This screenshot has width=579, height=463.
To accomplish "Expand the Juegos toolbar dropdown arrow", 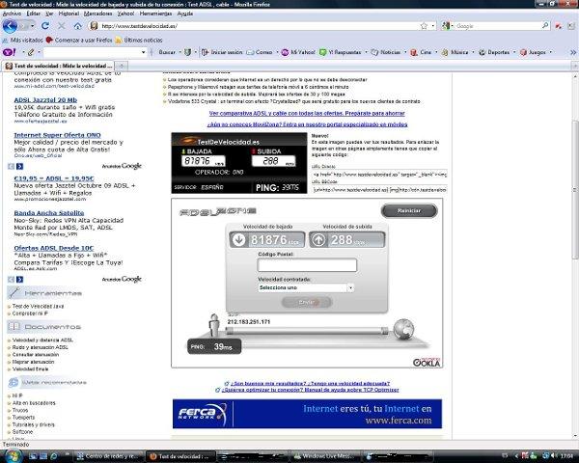I will pyautogui.click(x=551, y=52).
